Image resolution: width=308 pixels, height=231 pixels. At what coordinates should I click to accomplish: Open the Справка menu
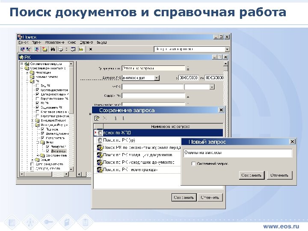coord(86,42)
